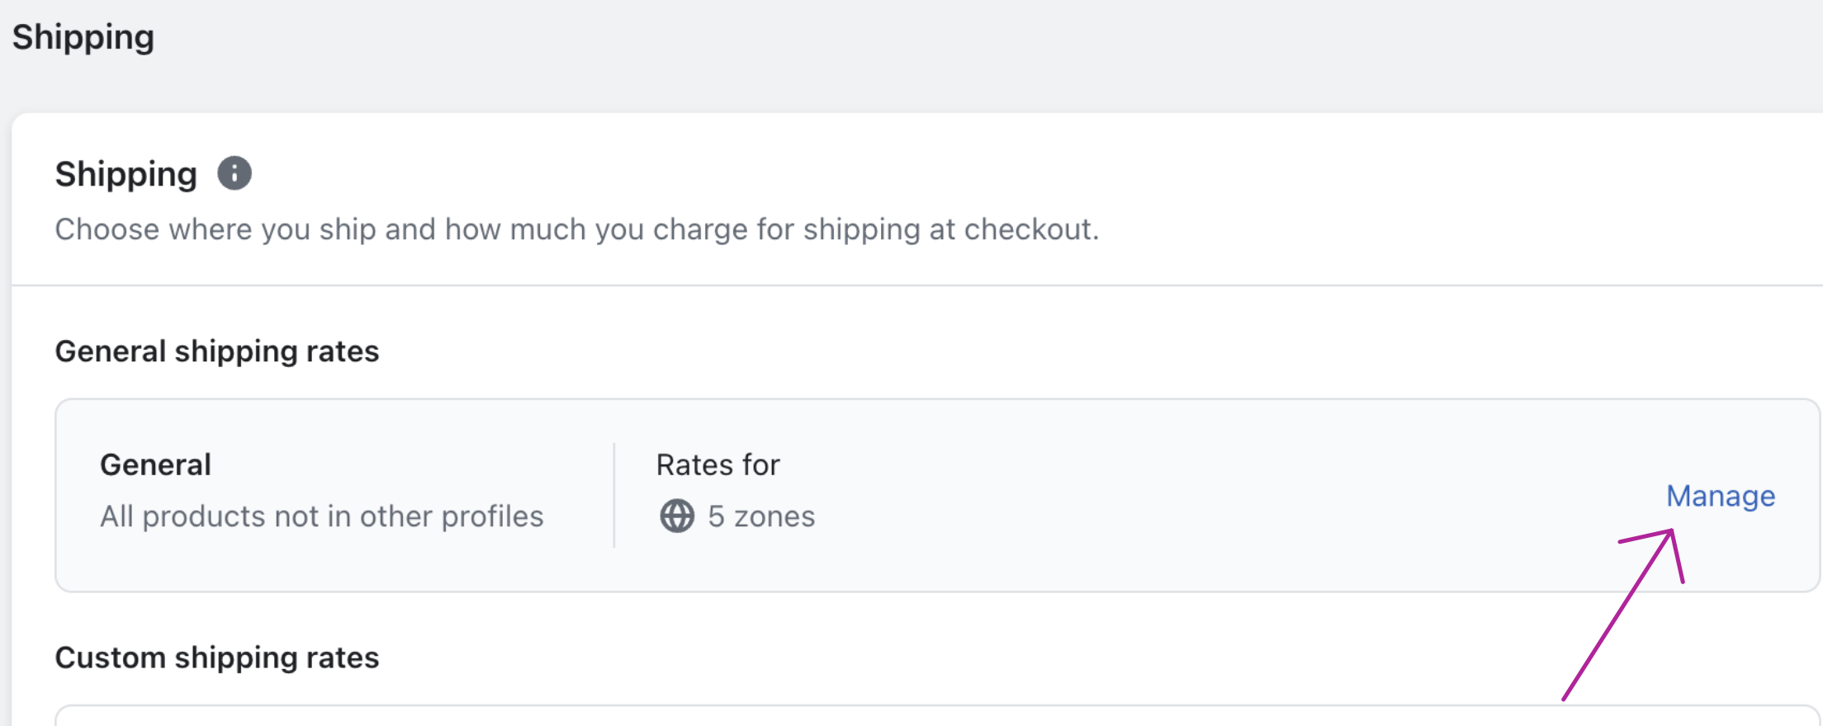Select the globe zones indicator in General card

tap(676, 516)
